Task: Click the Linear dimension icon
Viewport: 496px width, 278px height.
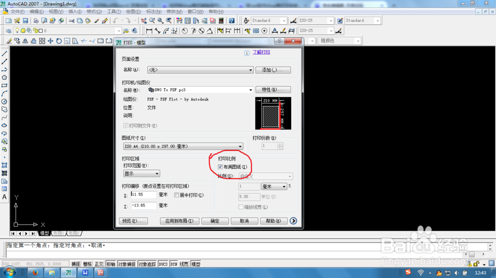Action: click(x=149, y=31)
